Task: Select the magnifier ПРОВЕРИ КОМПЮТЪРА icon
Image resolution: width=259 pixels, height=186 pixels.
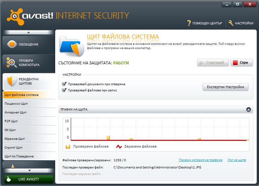Action: pyautogui.click(x=12, y=62)
